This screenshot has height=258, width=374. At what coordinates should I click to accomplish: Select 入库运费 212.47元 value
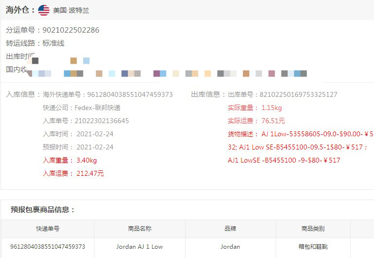[x=90, y=173]
